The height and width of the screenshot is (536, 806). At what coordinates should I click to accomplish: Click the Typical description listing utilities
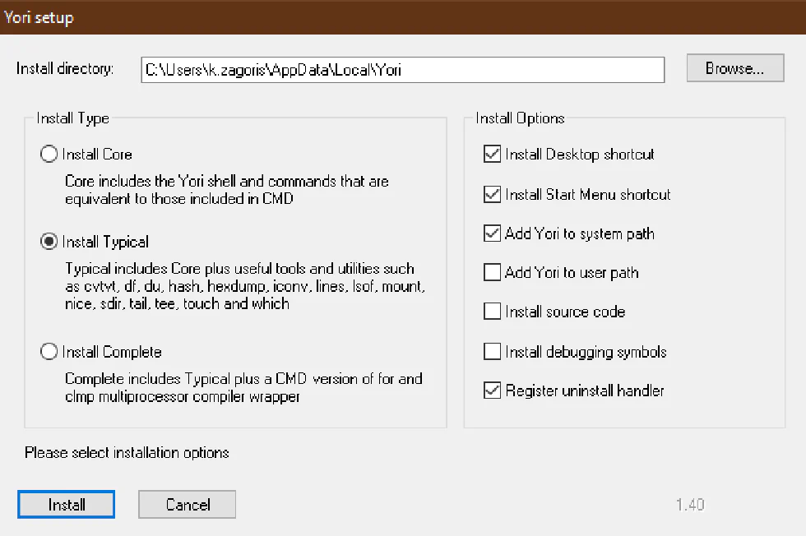tap(244, 286)
